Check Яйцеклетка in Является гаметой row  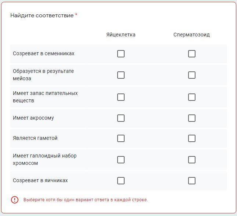click(121, 138)
